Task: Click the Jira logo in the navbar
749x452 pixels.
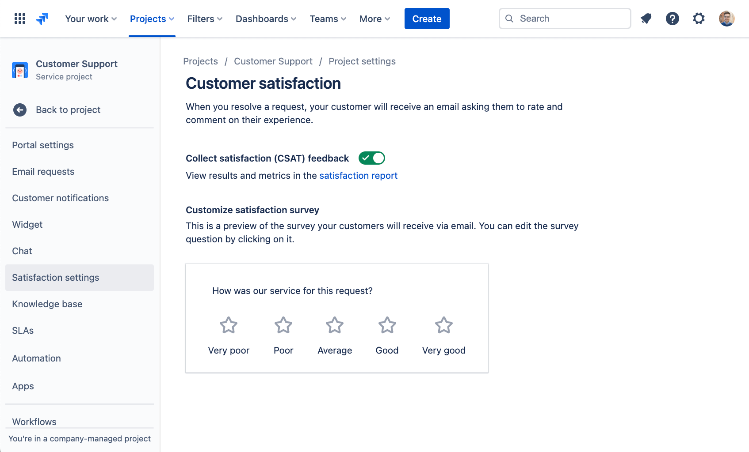Action: tap(42, 18)
